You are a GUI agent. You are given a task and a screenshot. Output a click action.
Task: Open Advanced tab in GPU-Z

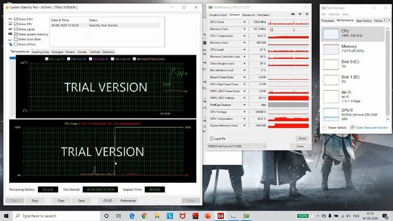(248, 15)
